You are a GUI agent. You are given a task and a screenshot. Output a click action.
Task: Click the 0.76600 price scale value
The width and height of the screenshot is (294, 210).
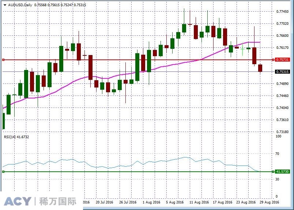(x=282, y=35)
